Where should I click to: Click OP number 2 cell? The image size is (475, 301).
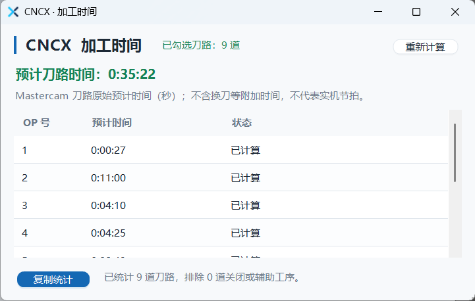tap(24, 177)
